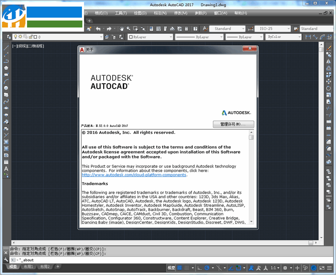
Task: Open workspace settings via the gear icon
Action: click(285, 267)
